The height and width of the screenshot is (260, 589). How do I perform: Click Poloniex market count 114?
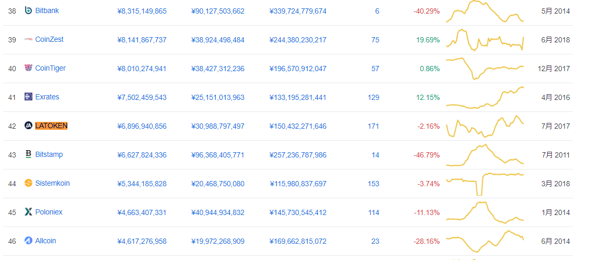tap(373, 212)
